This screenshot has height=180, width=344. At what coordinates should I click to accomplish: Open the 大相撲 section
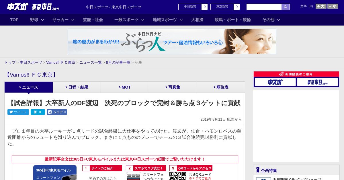pos(197,20)
